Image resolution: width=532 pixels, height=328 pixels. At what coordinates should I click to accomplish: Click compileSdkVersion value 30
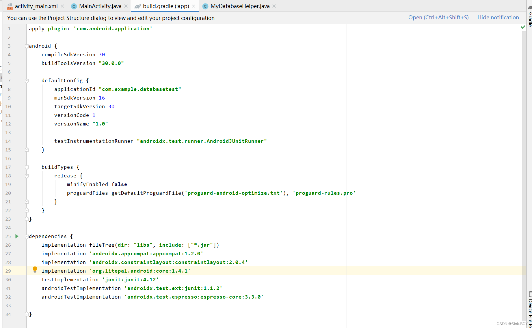[102, 55]
